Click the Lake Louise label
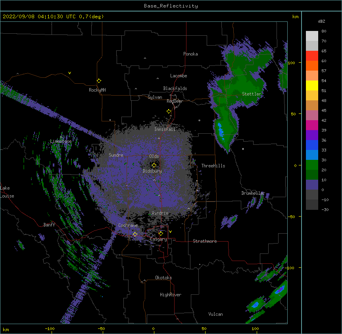 click(x=7, y=192)
